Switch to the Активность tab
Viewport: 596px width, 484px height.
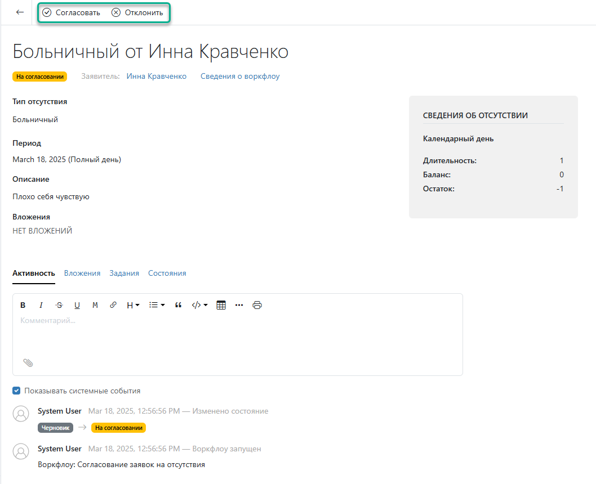(33, 274)
